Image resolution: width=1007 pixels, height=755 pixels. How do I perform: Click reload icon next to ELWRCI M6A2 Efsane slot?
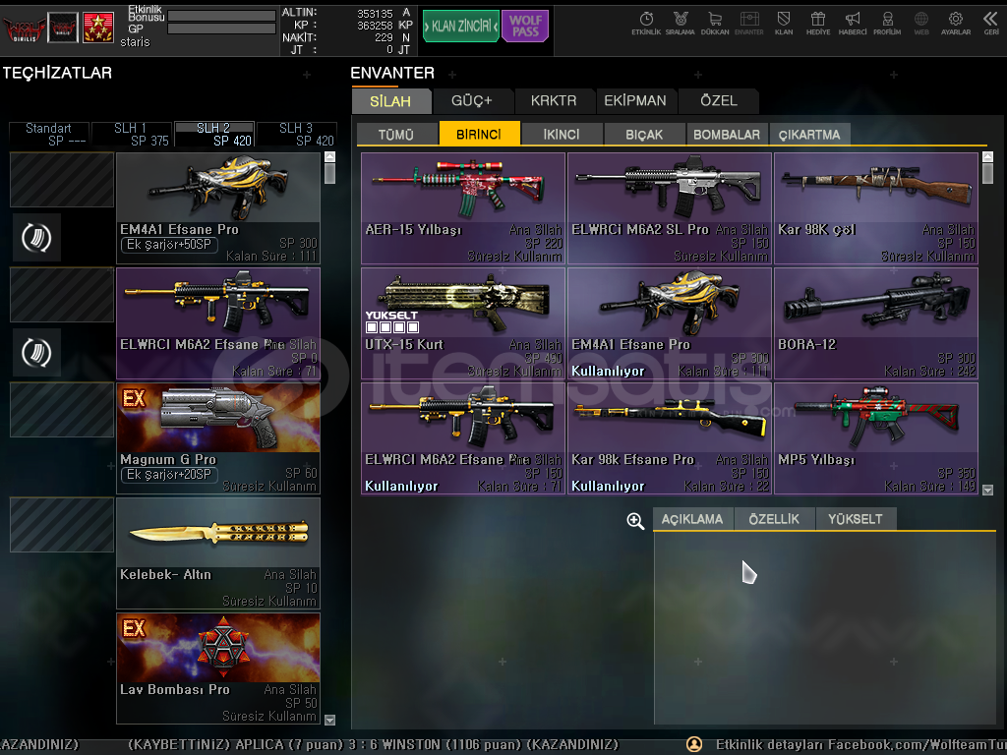36,353
